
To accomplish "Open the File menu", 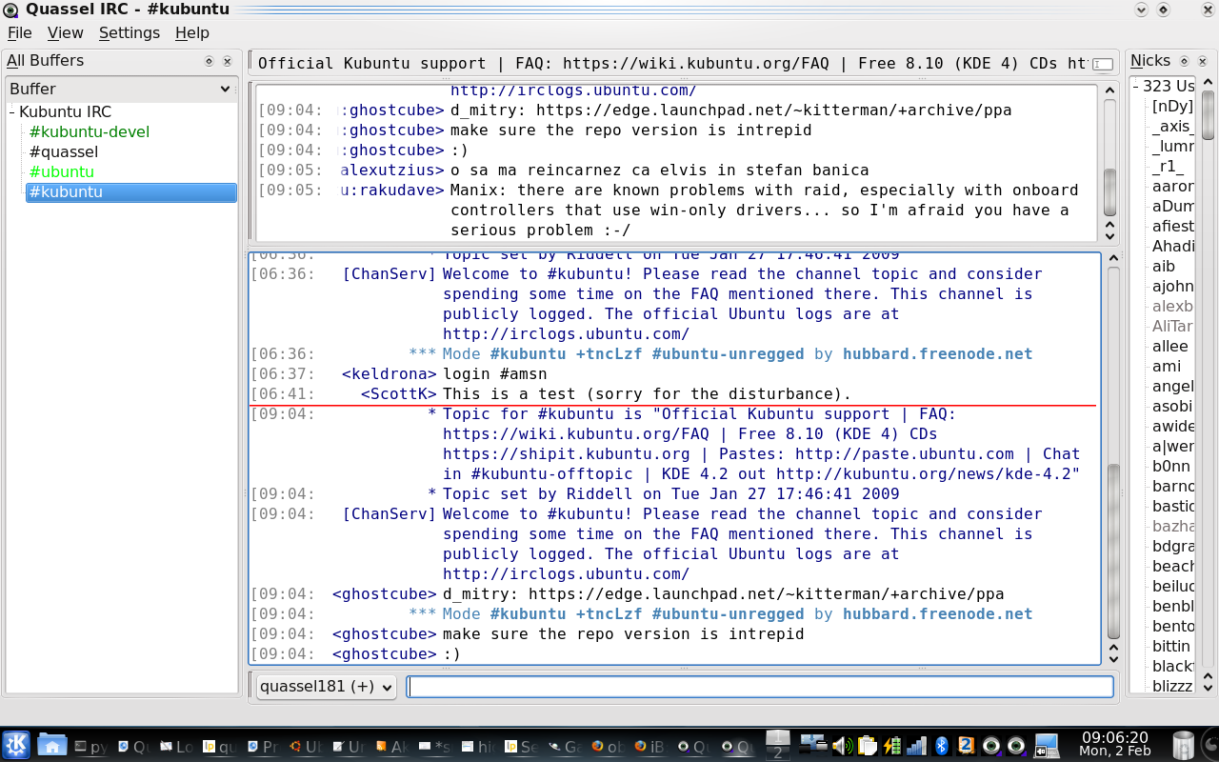I will coord(20,32).
